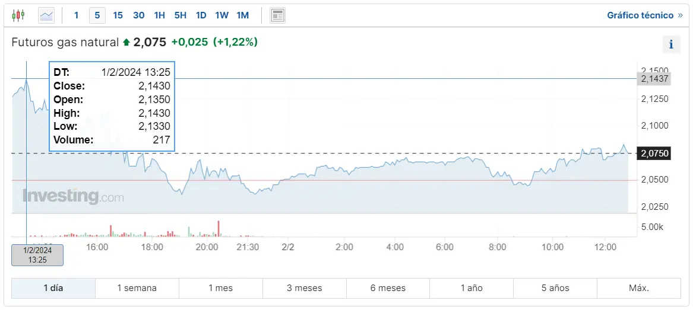Select the 5H interval
The width and height of the screenshot is (693, 310).
pyautogui.click(x=181, y=15)
